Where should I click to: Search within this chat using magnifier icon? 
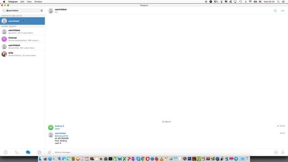point(275,11)
